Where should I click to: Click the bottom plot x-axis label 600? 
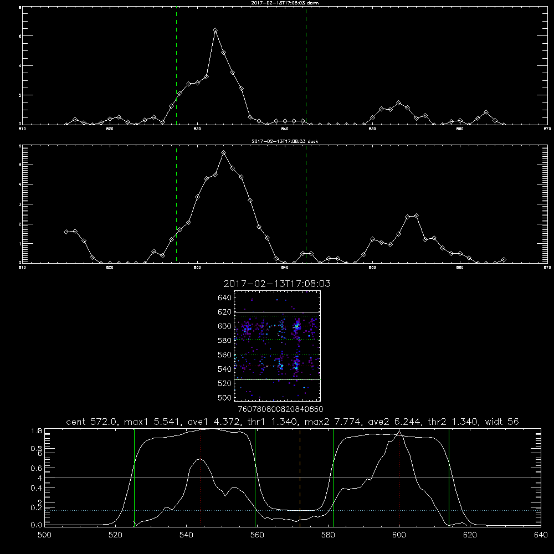(x=399, y=535)
